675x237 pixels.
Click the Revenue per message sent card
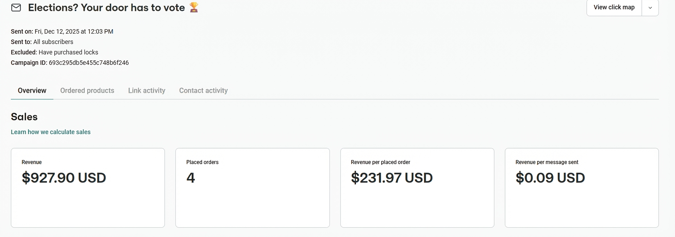(582, 188)
